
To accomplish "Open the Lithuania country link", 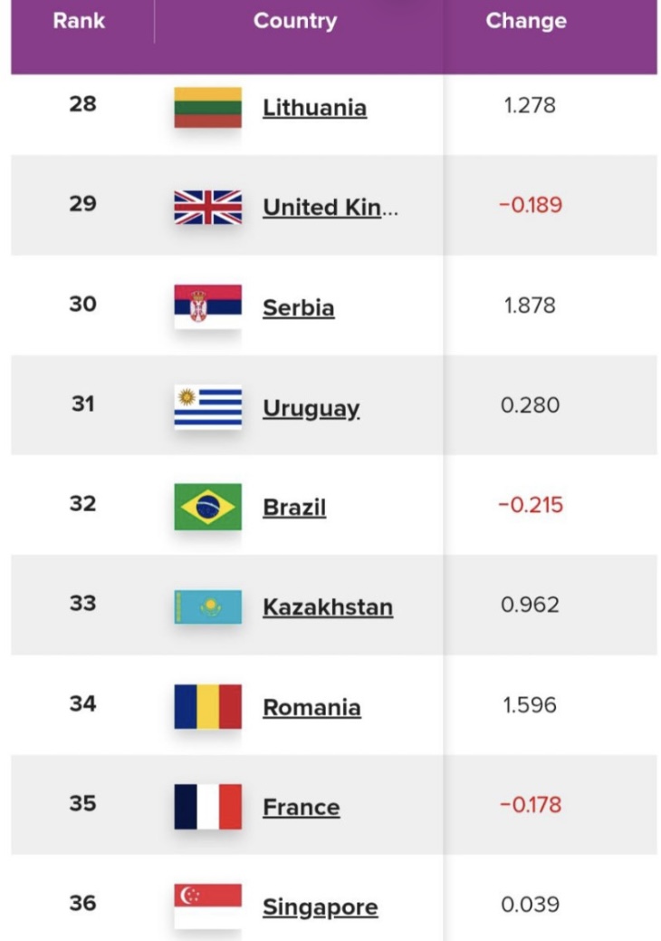I will (314, 108).
